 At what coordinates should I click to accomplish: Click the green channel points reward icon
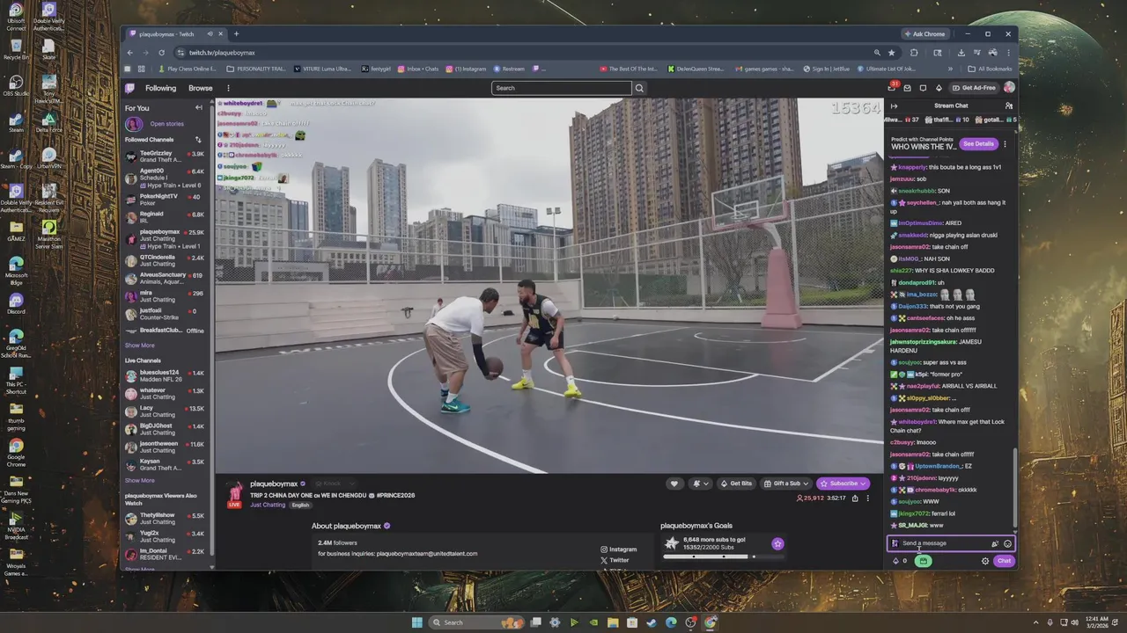(x=923, y=561)
